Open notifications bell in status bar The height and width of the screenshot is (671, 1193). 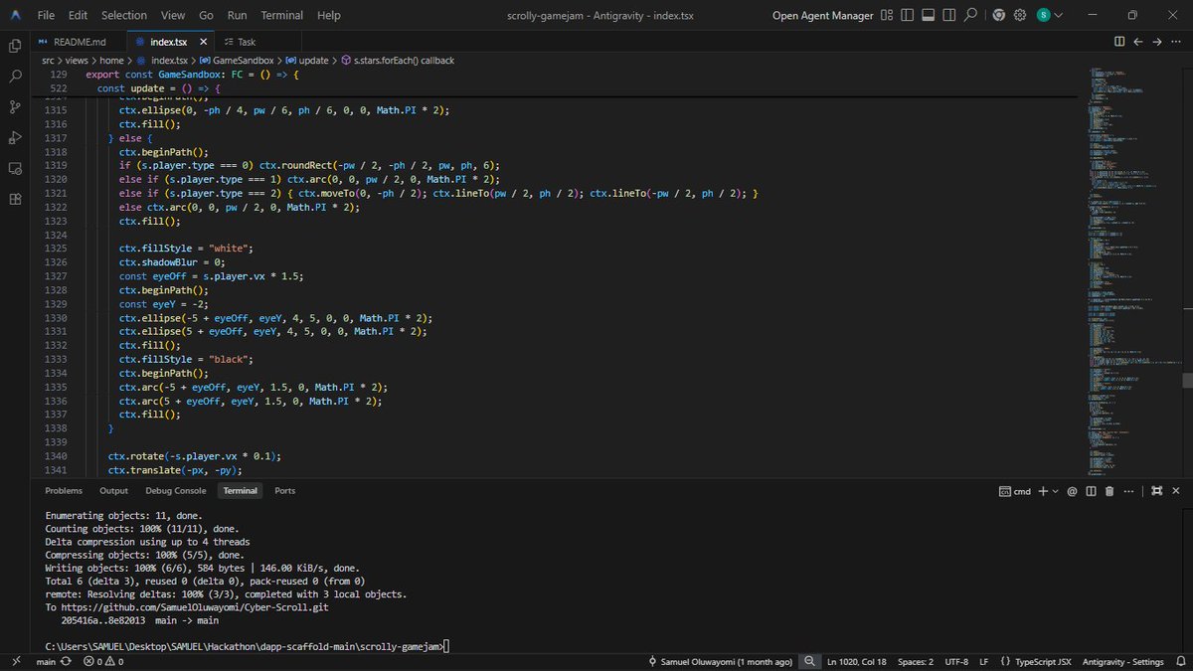tap(1179, 662)
